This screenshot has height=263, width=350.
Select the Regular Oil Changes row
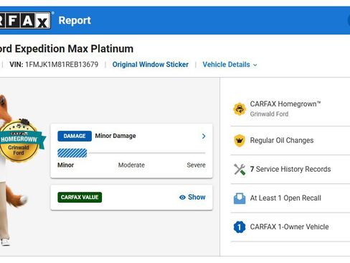click(x=290, y=140)
